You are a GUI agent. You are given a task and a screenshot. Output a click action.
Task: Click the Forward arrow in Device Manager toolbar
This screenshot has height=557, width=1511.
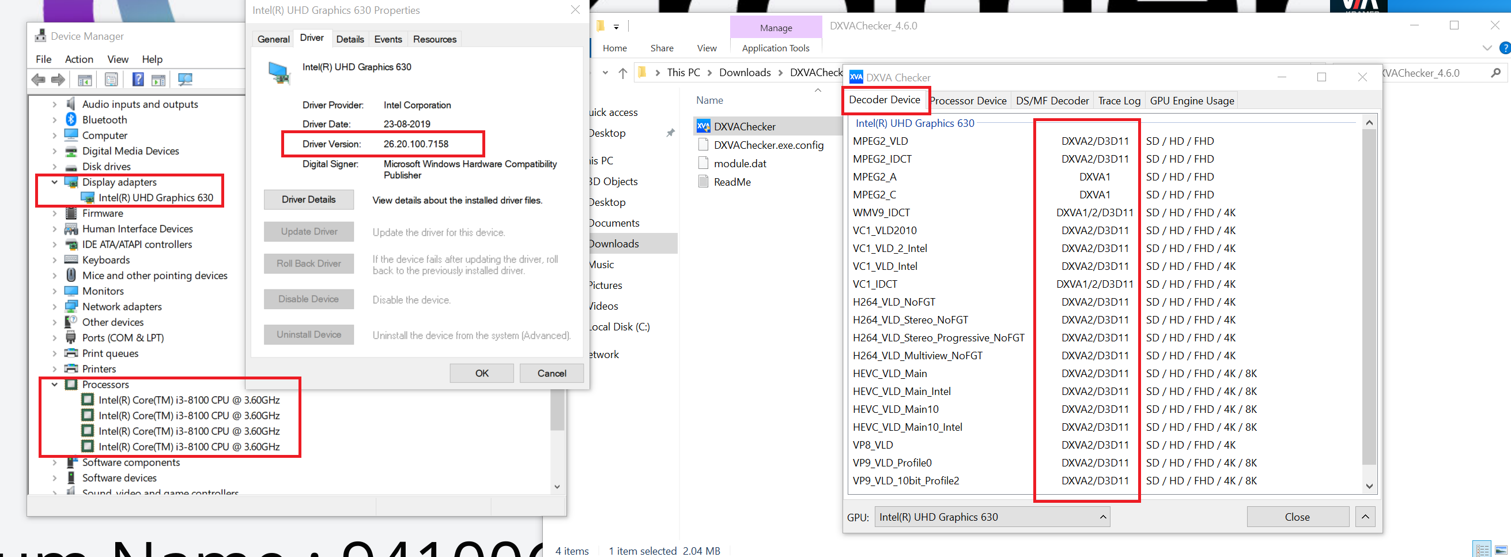(58, 79)
